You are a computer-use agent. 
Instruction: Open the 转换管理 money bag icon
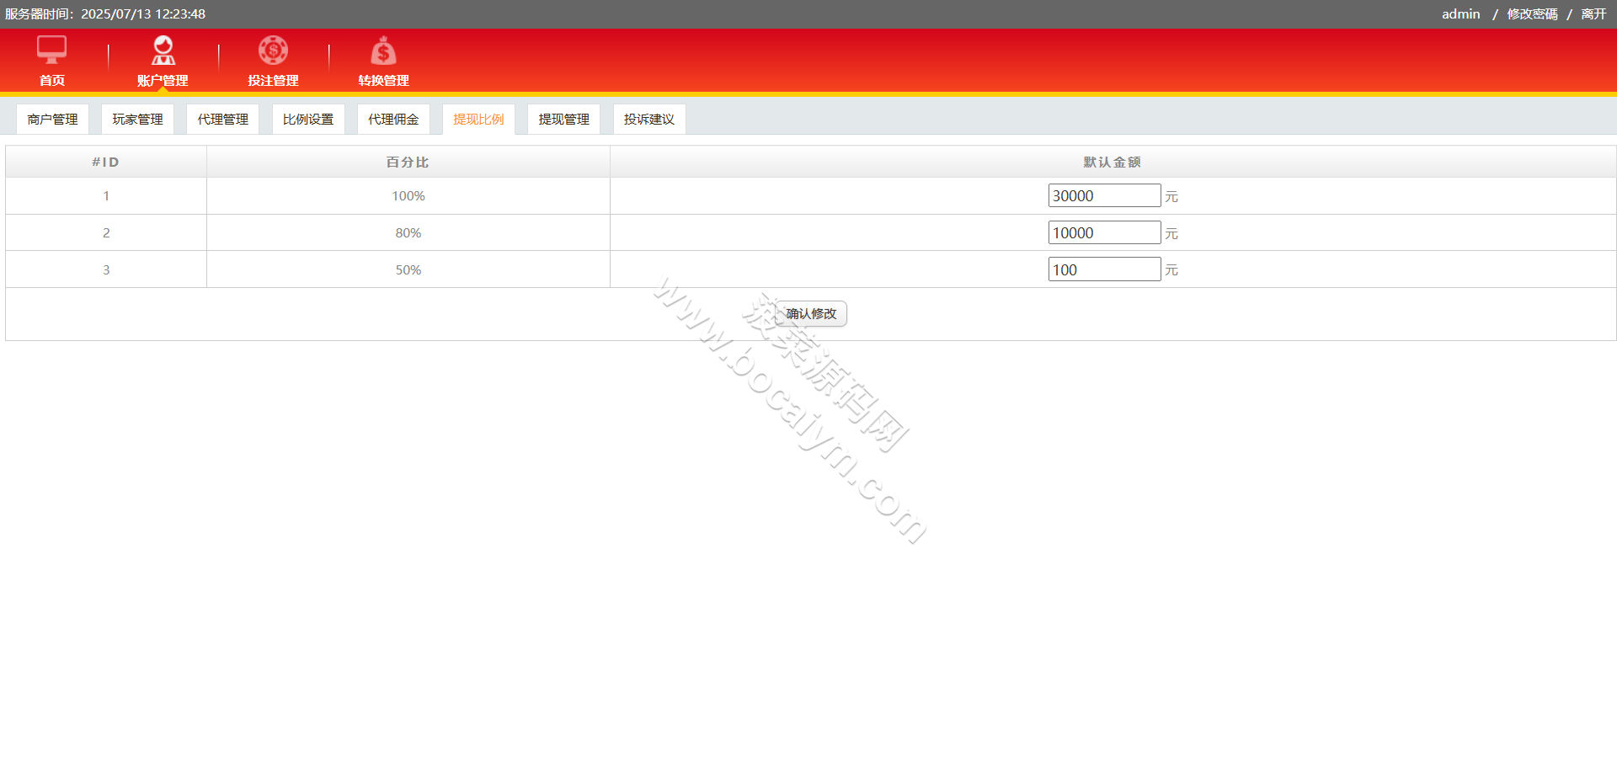(x=383, y=51)
